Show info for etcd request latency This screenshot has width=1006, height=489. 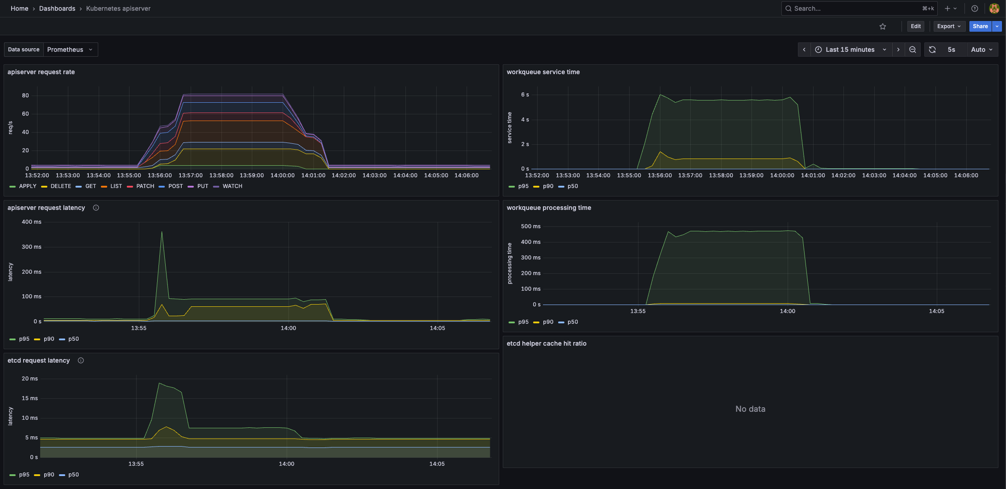(81, 360)
